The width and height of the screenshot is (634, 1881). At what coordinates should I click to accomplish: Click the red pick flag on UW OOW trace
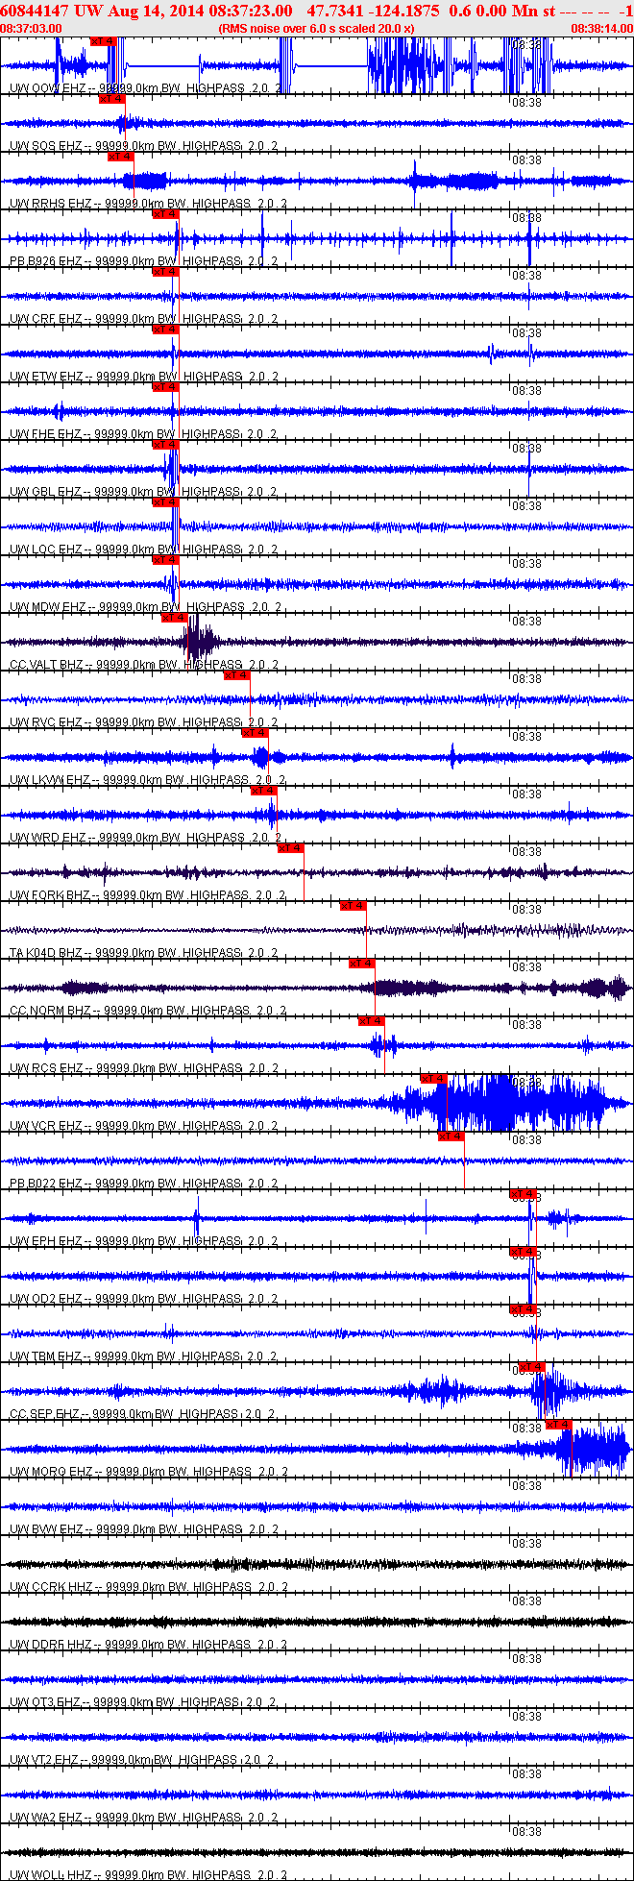point(103,41)
